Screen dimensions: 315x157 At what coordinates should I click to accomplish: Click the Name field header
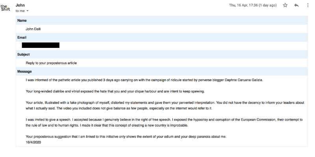pos(22,20)
